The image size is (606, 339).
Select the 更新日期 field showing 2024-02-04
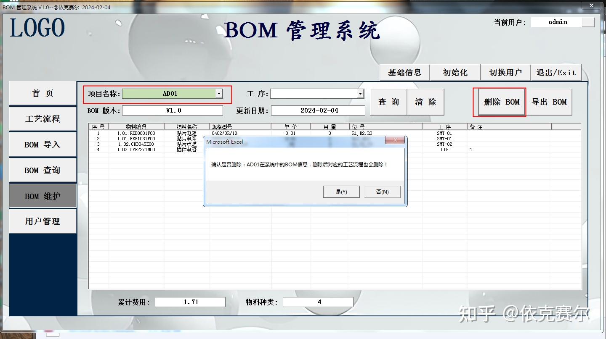click(318, 110)
